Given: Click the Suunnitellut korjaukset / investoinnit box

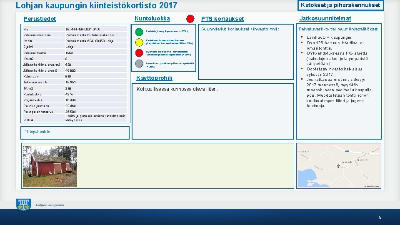Looking at the screenshot, I should coord(246,52).
